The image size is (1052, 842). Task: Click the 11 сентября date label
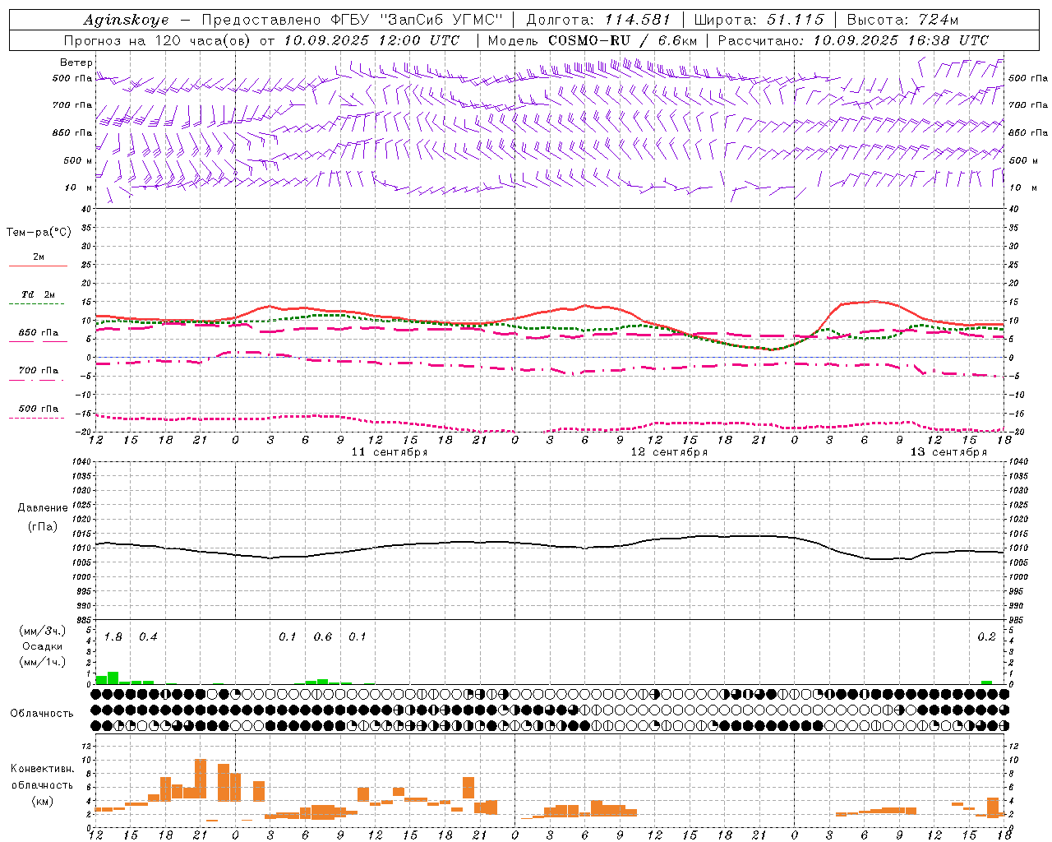point(389,452)
